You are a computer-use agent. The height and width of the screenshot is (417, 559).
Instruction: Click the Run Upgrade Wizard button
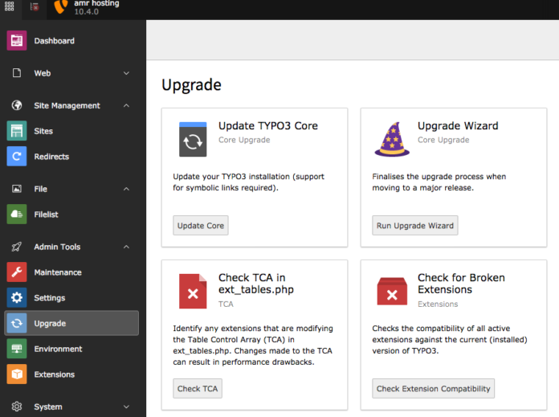[415, 226]
